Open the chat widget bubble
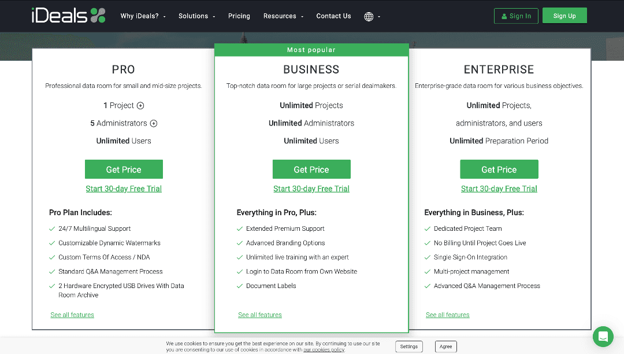 pos(603,336)
